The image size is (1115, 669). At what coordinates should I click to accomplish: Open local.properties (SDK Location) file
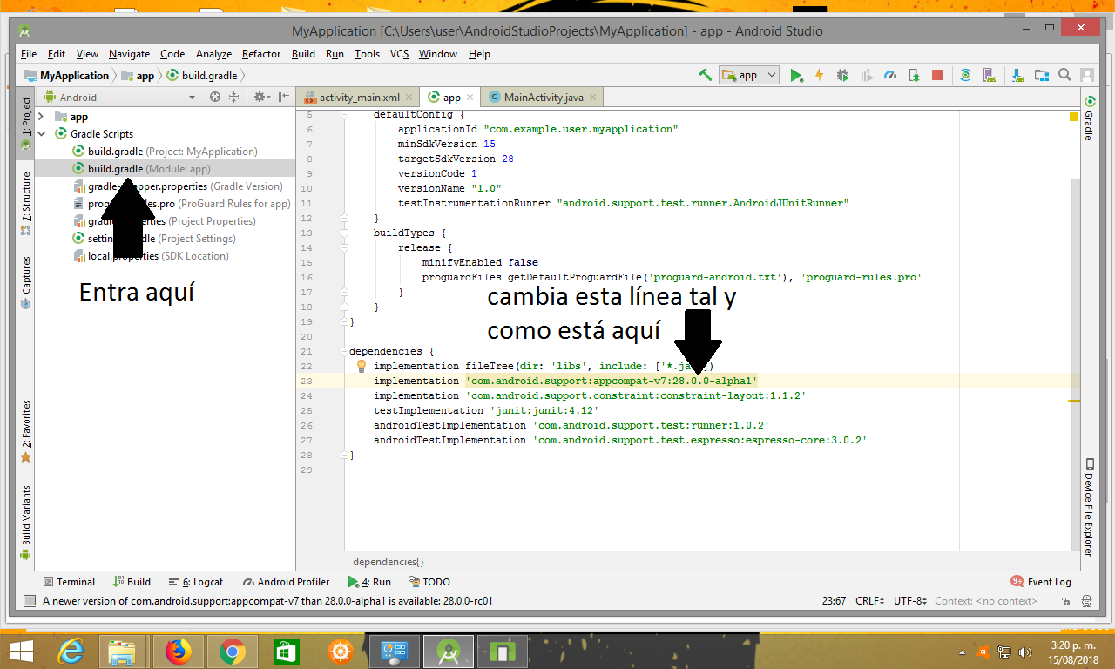click(150, 256)
